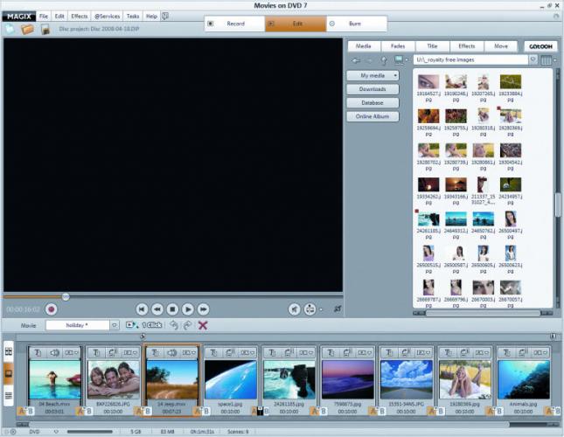Image resolution: width=564 pixels, height=437 pixels.
Task: Open project folder icon in toolbar
Action: point(27,29)
